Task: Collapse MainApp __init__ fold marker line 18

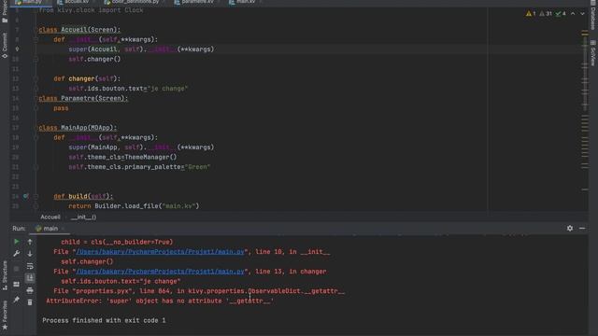Action: pos(36,137)
